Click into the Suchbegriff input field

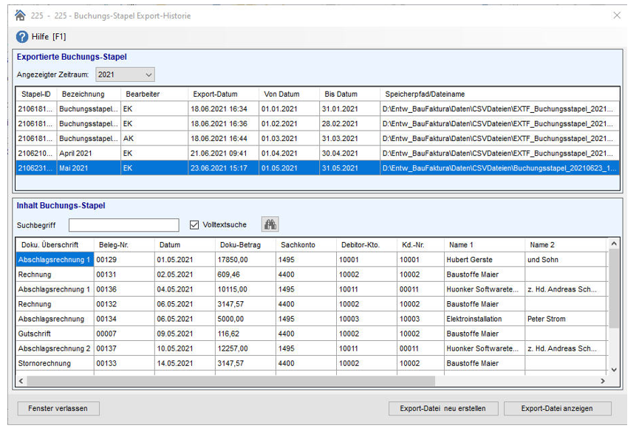point(123,225)
